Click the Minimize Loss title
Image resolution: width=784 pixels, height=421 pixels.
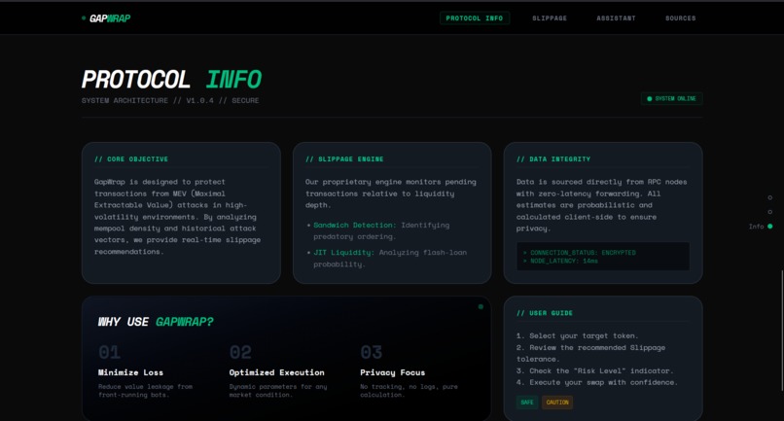tap(130, 372)
